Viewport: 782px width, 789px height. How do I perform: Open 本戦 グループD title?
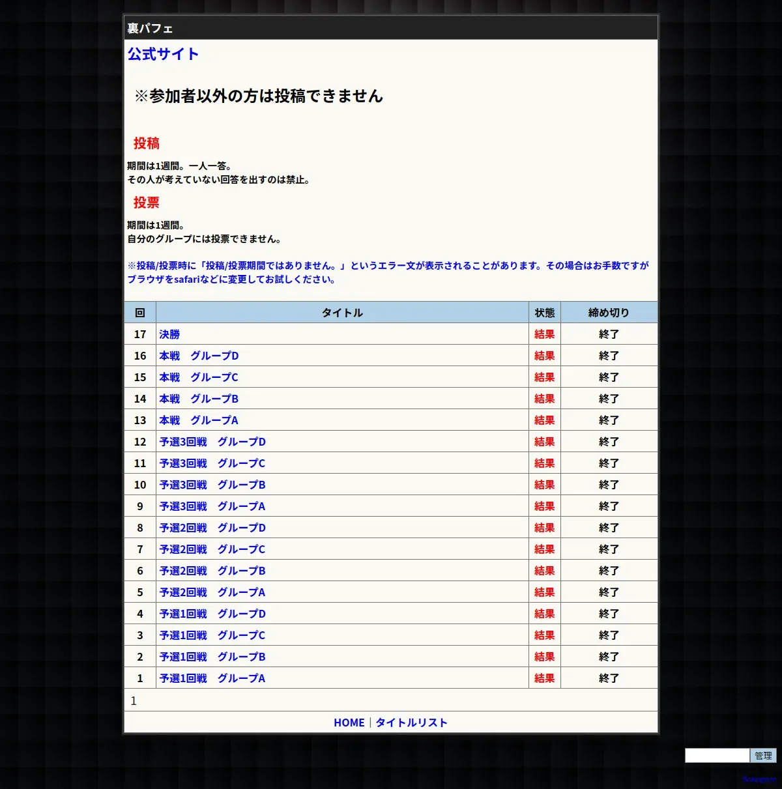[x=199, y=356]
